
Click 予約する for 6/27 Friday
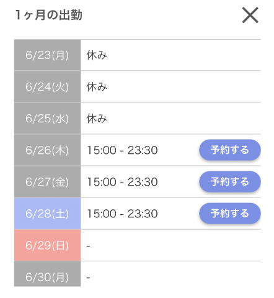pyautogui.click(x=230, y=181)
